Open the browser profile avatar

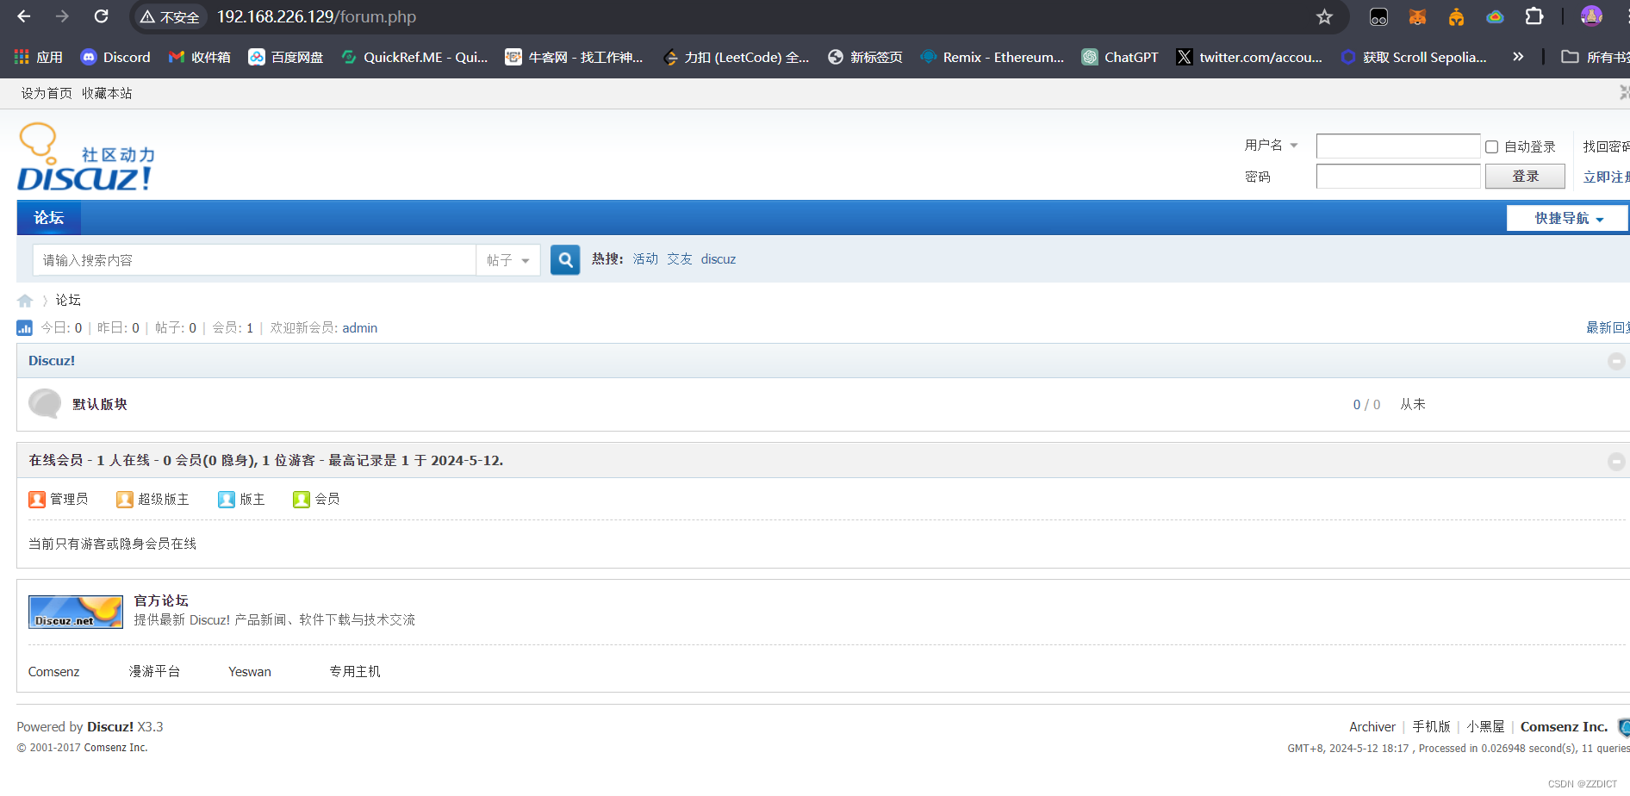[x=1591, y=16]
